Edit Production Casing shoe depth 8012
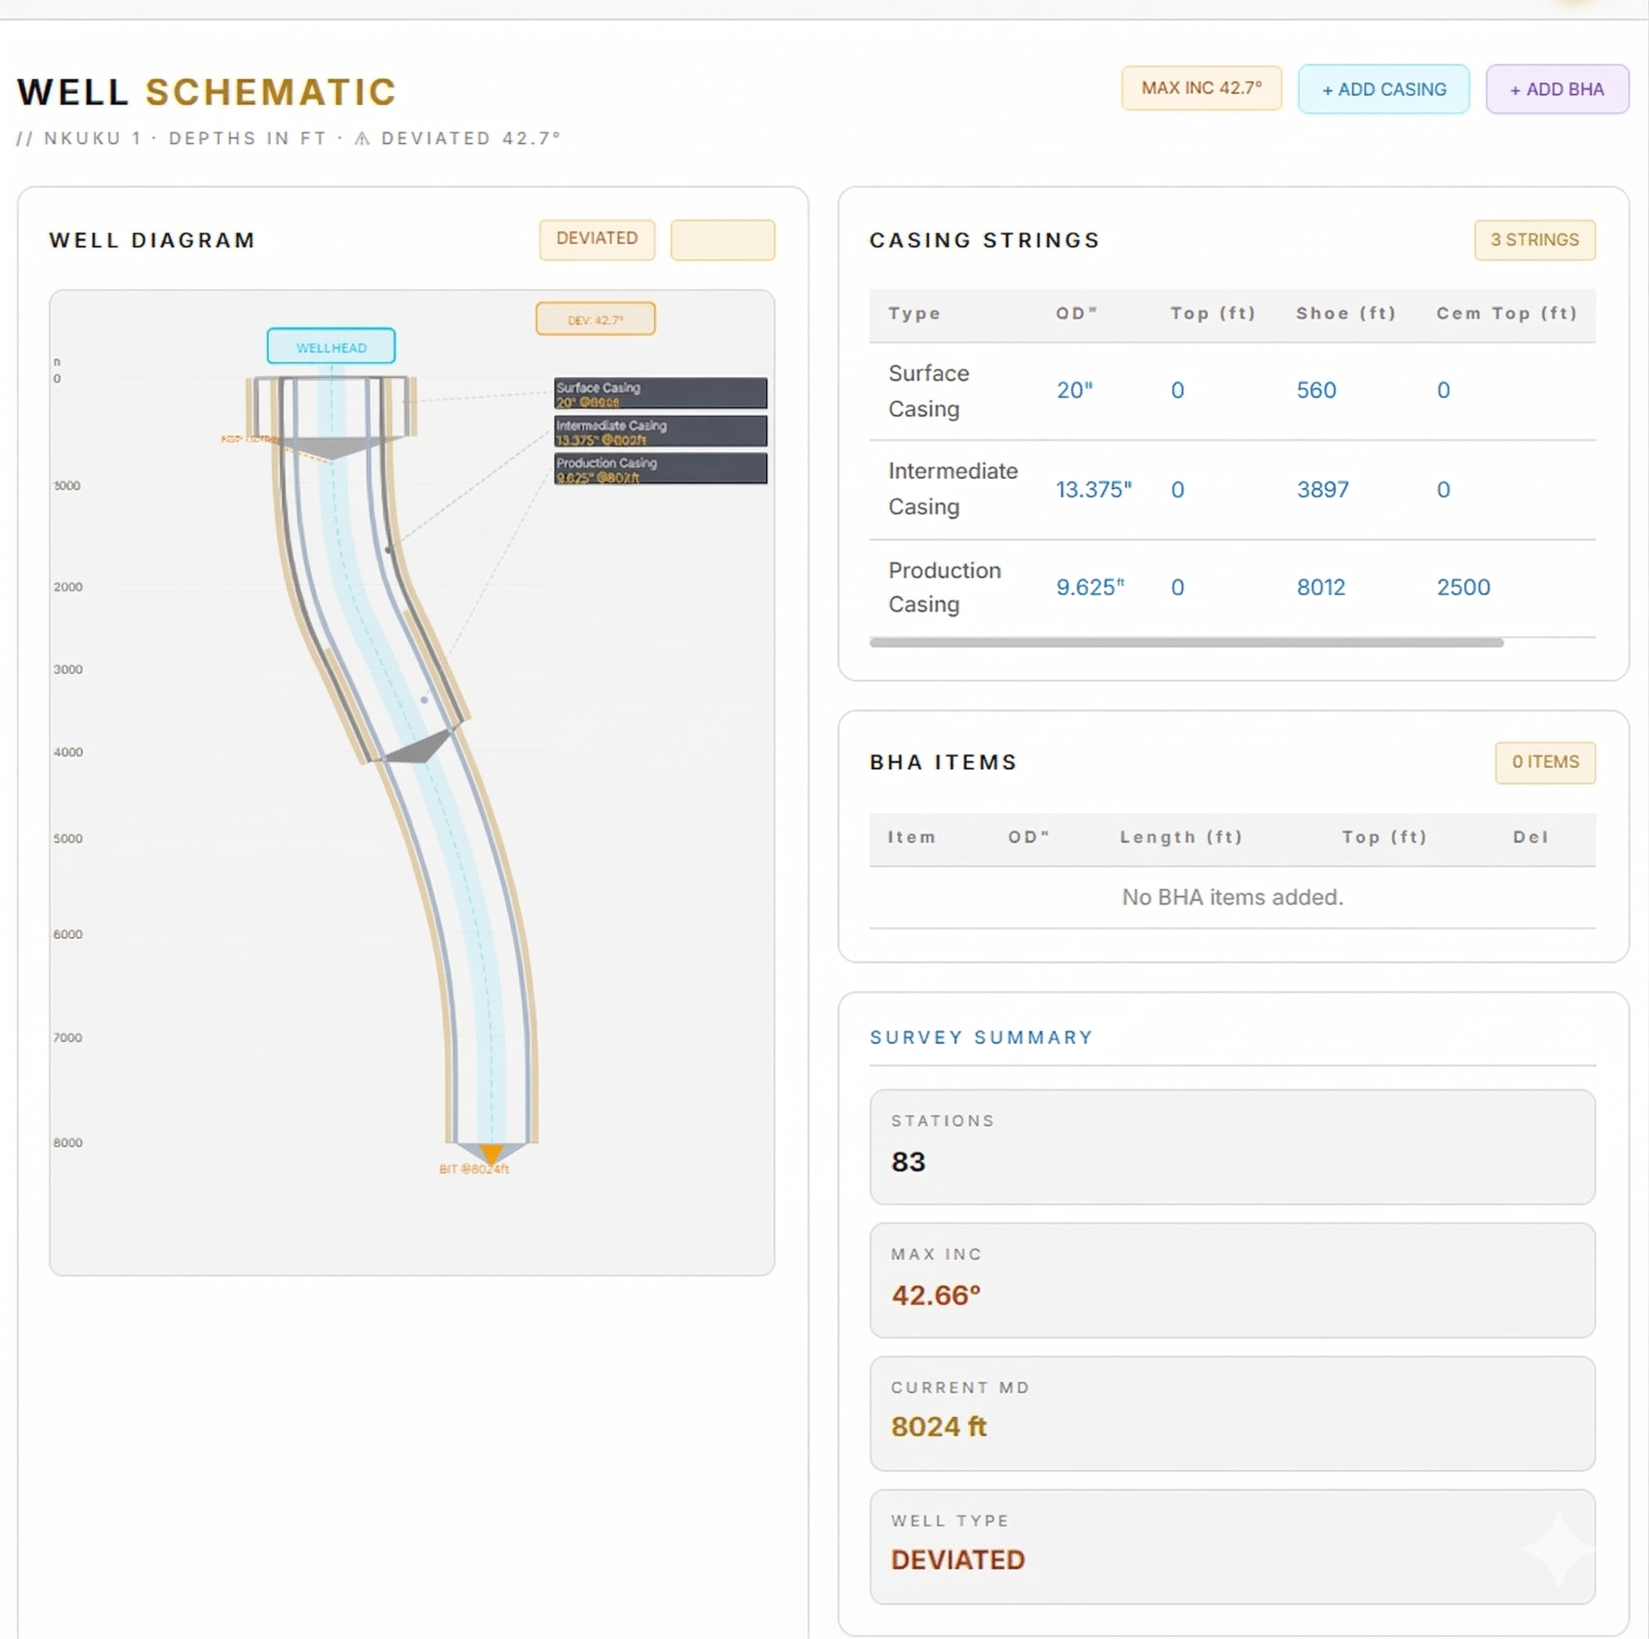 click(x=1320, y=587)
